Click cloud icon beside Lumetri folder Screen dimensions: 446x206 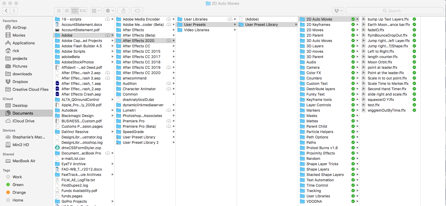pyautogui.click(x=168, y=110)
